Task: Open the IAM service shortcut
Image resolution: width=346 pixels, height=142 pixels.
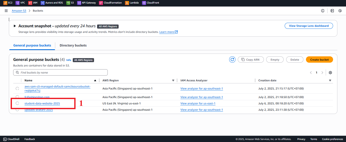Action: click(x=33, y=3)
